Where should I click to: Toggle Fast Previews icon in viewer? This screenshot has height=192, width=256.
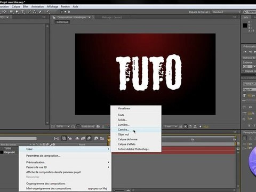[186, 126]
